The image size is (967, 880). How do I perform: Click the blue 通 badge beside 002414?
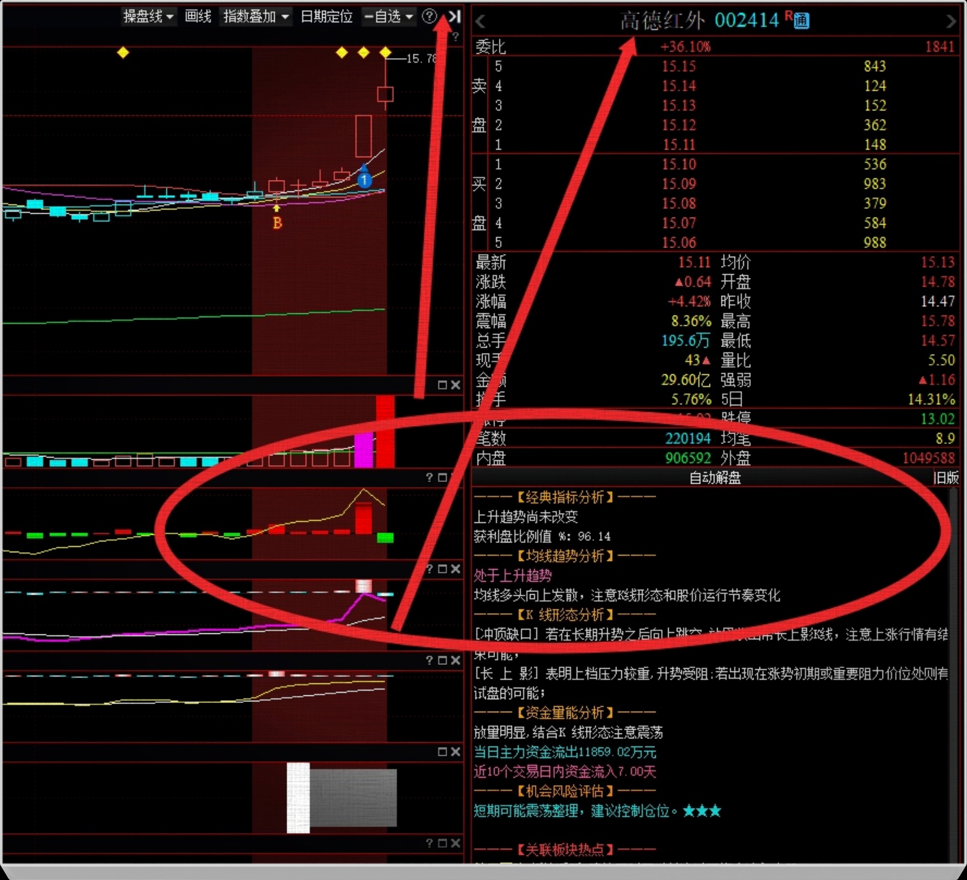(x=801, y=21)
